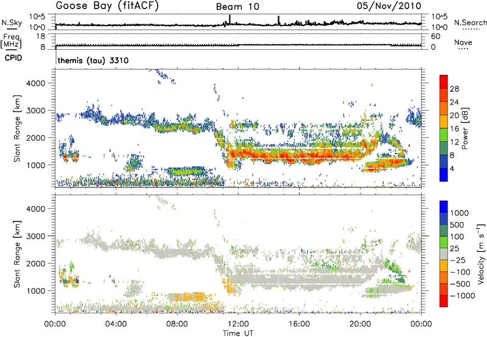Screen dimensions: 487x337
Task: Click the 'Goose Bay (fitACF)' plot title
Action: click(x=107, y=5)
